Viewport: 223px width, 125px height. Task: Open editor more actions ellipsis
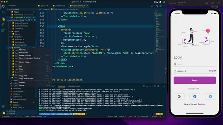pyautogui.click(x=164, y=6)
